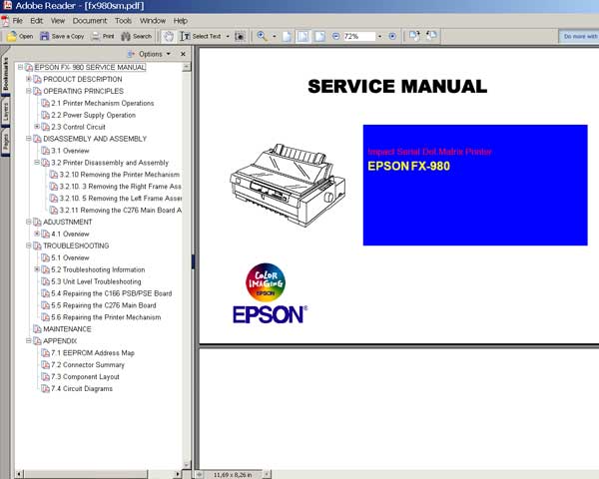Open the Help menu
This screenshot has width=599, height=479.
click(181, 21)
